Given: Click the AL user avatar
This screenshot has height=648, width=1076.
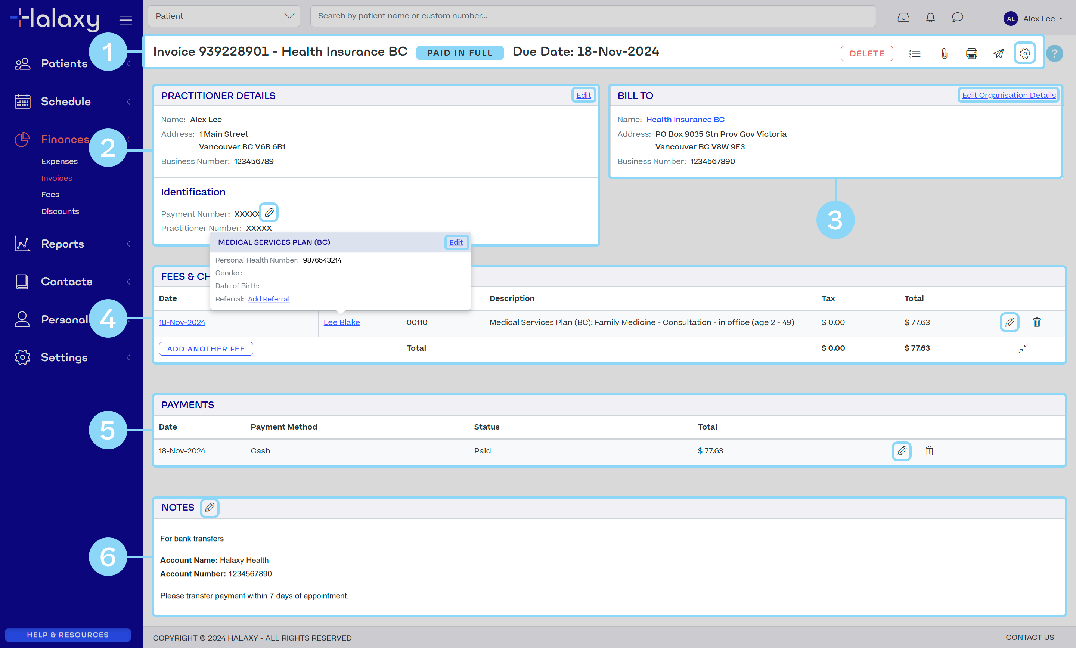Looking at the screenshot, I should [1011, 18].
